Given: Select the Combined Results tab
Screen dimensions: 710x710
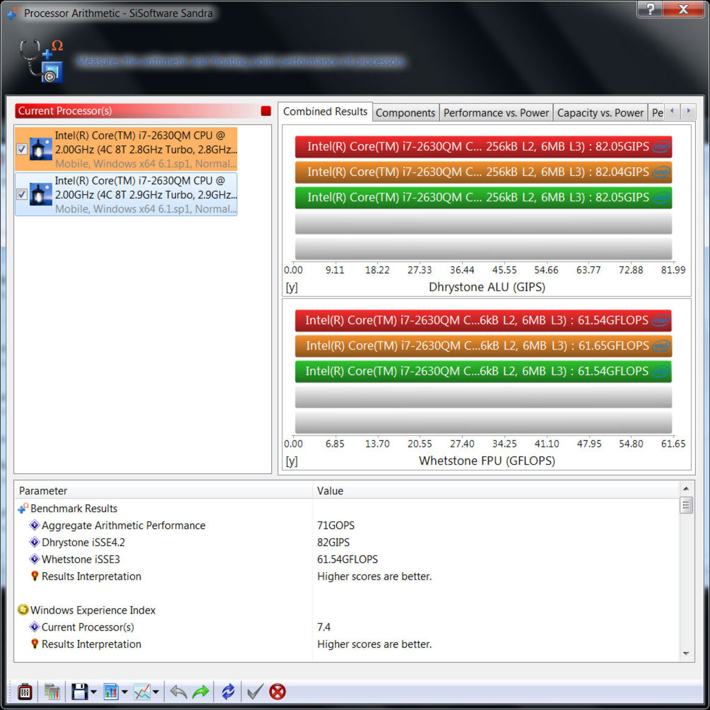Looking at the screenshot, I should [325, 112].
